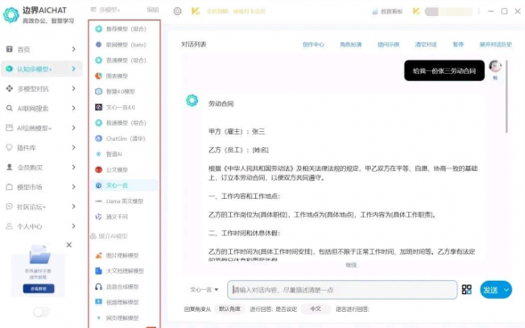The image size is (525, 328).
Task: Select 文心一言 in model list
Action: click(x=125, y=185)
